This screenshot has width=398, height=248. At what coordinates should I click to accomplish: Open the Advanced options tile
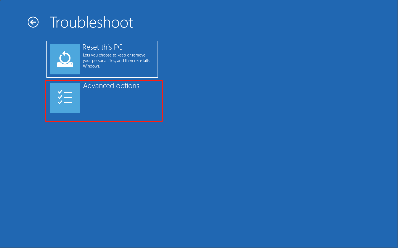(x=104, y=101)
